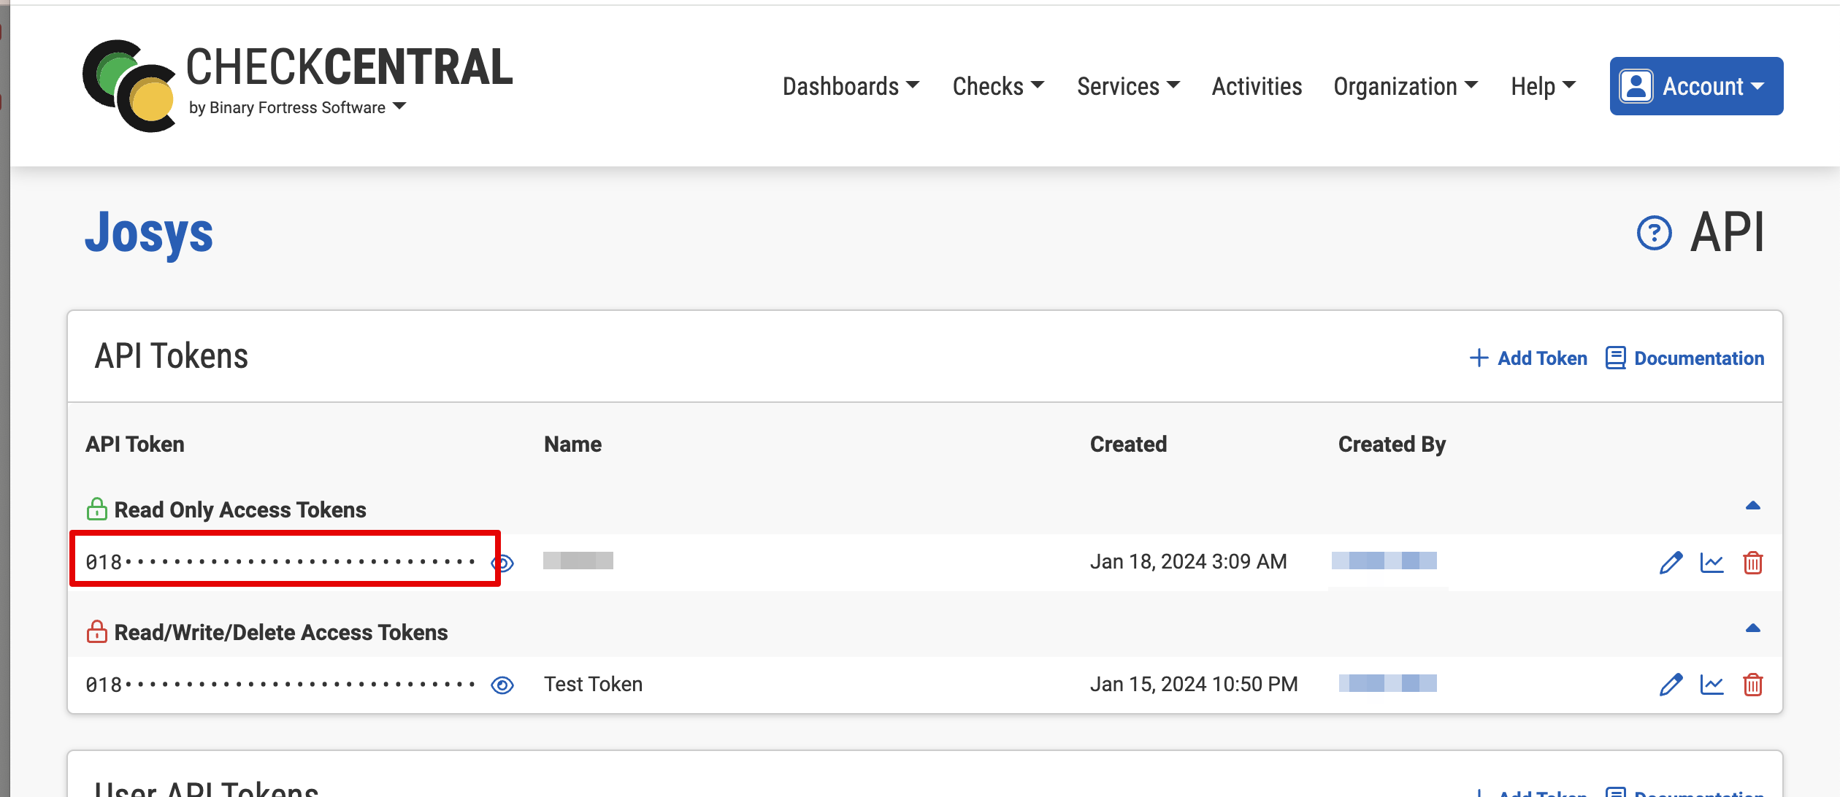Show the Test Token value with eye icon
1840x797 pixels.
502,685
